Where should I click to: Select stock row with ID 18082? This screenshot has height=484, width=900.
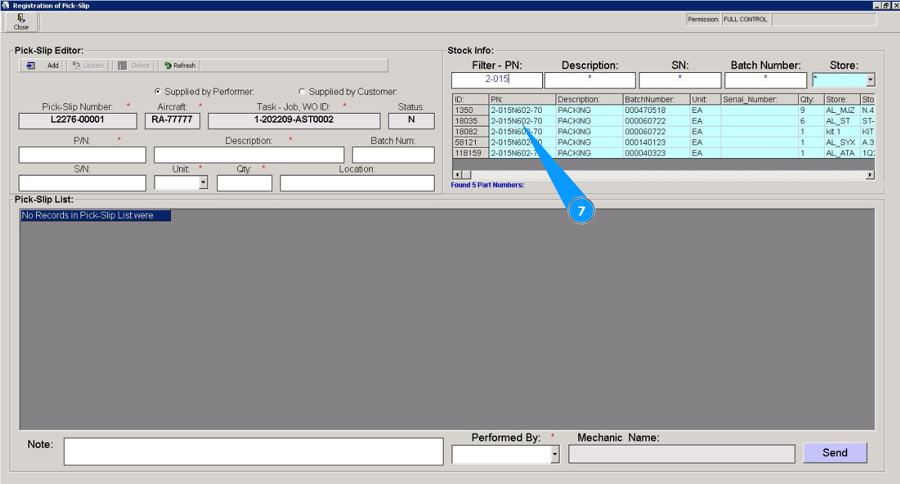pyautogui.click(x=471, y=132)
